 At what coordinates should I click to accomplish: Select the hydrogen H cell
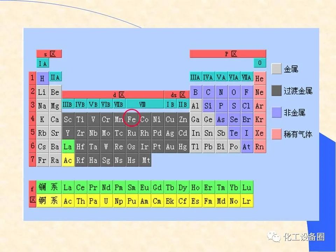(x=42, y=78)
